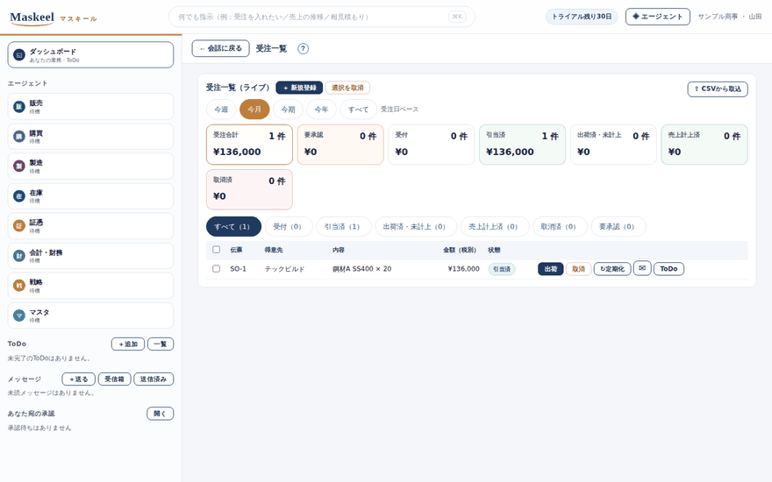This screenshot has width=772, height=482.
Task: Check the SO-1 row checkbox
Action: pyautogui.click(x=216, y=268)
